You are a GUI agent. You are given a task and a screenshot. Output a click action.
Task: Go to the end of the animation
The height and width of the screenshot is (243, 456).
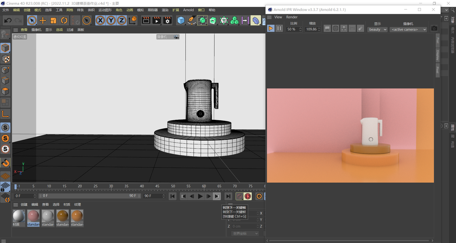pyautogui.click(x=228, y=196)
